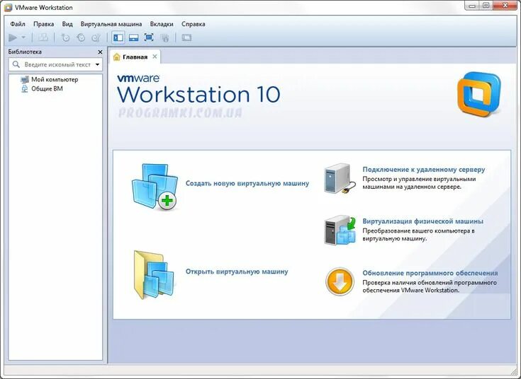Switch to the Главная tab
Screen dimensions: 521x379
point(135,57)
